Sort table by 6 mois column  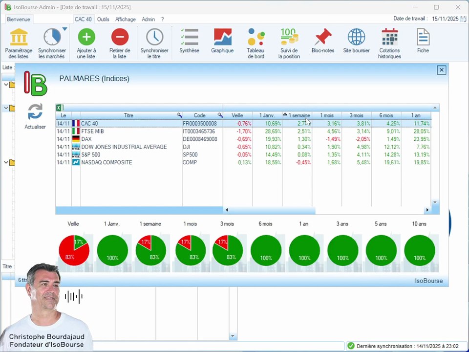tap(386, 115)
